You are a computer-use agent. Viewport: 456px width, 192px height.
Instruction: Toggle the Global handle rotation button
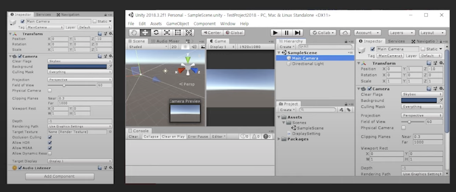coord(234,33)
